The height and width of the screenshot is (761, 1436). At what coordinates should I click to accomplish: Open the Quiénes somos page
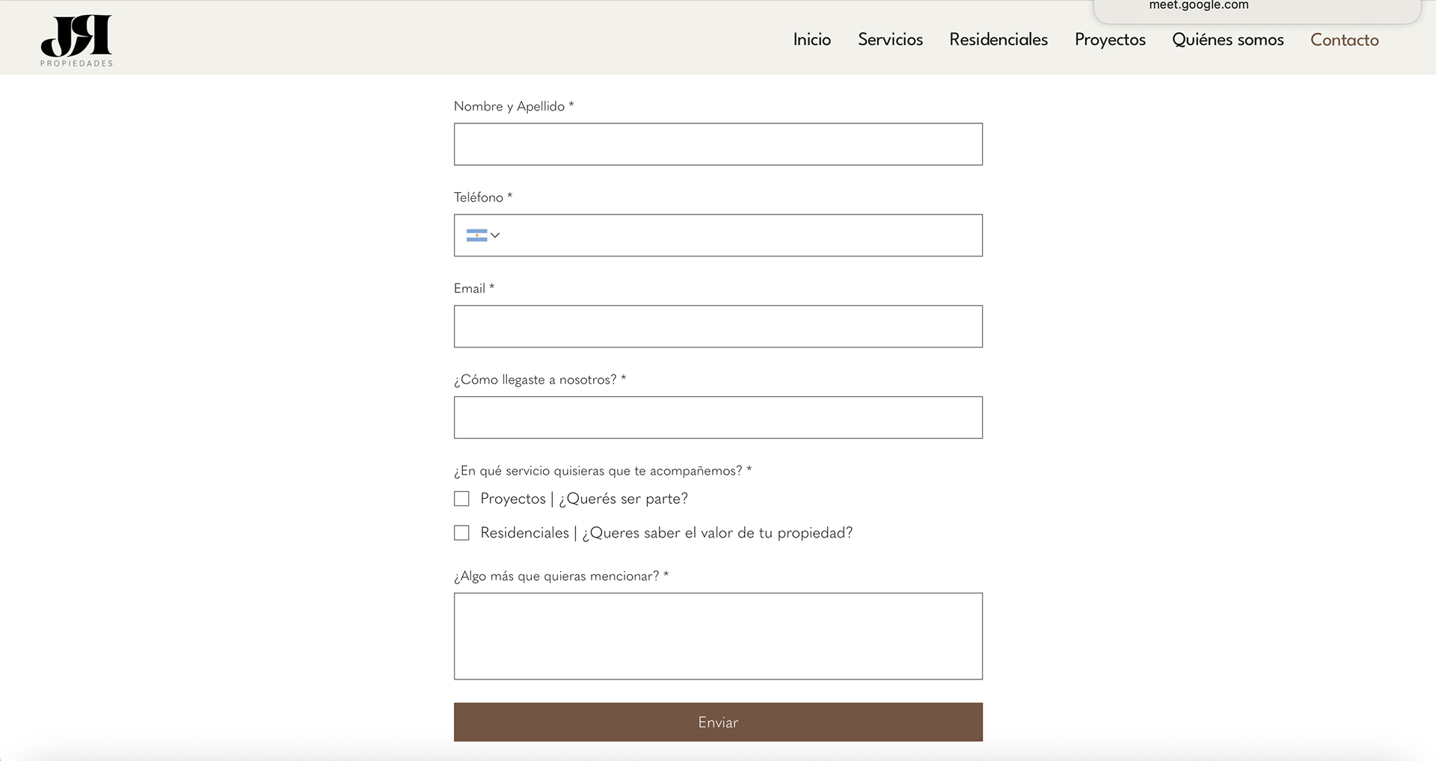pyautogui.click(x=1227, y=40)
